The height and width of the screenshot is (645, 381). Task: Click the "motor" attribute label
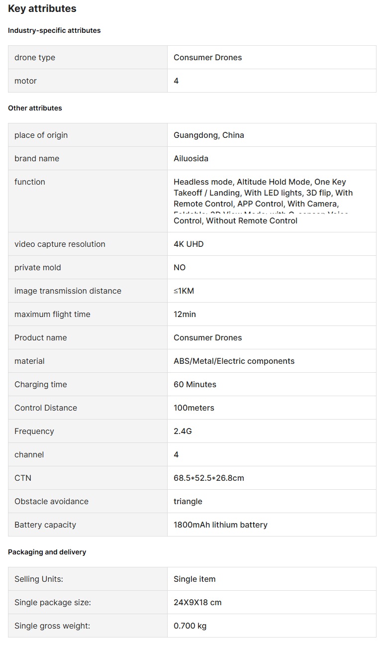click(25, 81)
